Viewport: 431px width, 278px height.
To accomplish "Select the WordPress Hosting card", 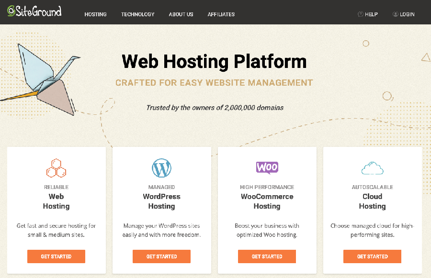I will pyautogui.click(x=161, y=211).
